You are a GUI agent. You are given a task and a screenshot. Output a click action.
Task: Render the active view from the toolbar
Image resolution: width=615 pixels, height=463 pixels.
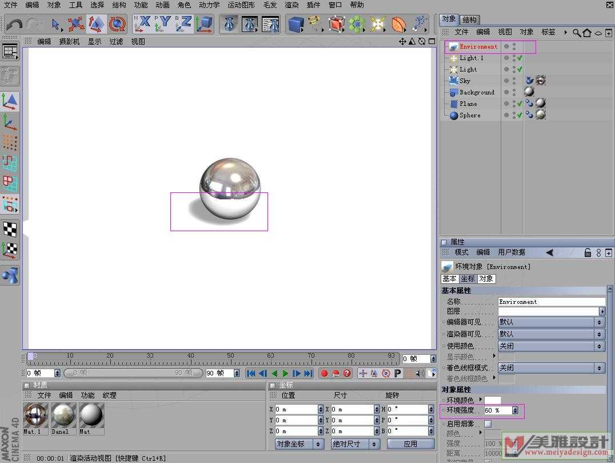coord(229,24)
